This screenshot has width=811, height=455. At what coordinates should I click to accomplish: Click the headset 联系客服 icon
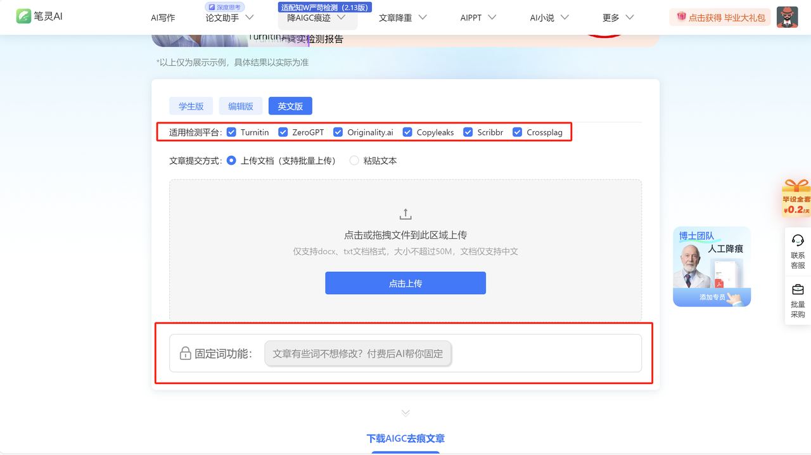point(798,240)
